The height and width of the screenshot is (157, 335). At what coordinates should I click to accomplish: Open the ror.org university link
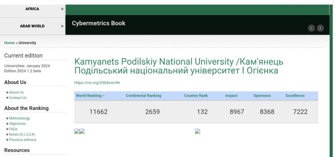(x=97, y=83)
